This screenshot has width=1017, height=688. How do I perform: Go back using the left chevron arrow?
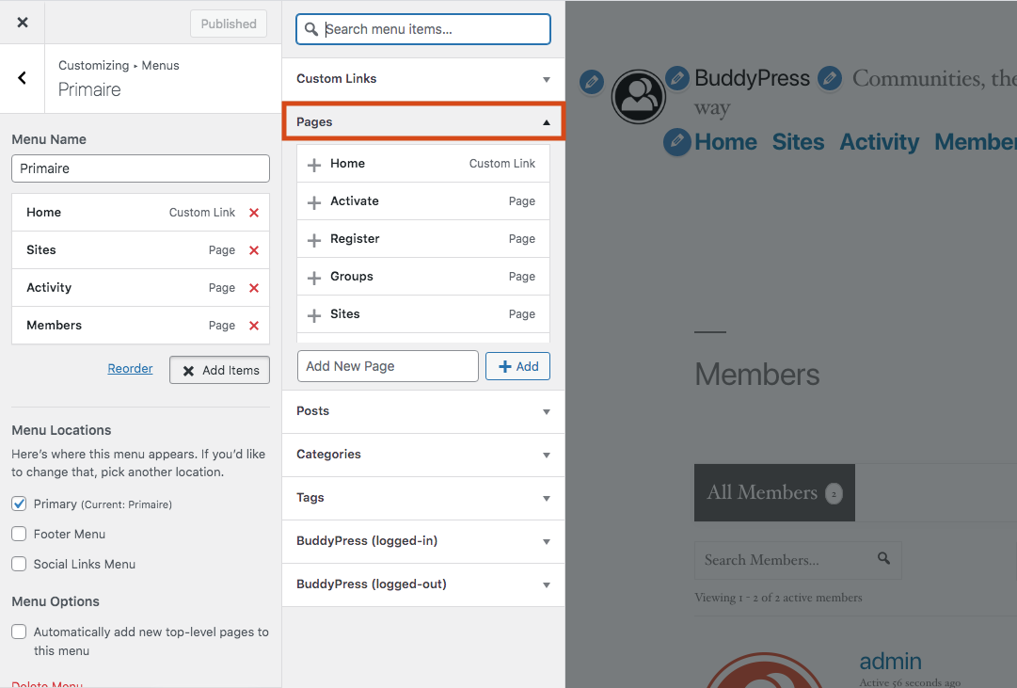[23, 78]
